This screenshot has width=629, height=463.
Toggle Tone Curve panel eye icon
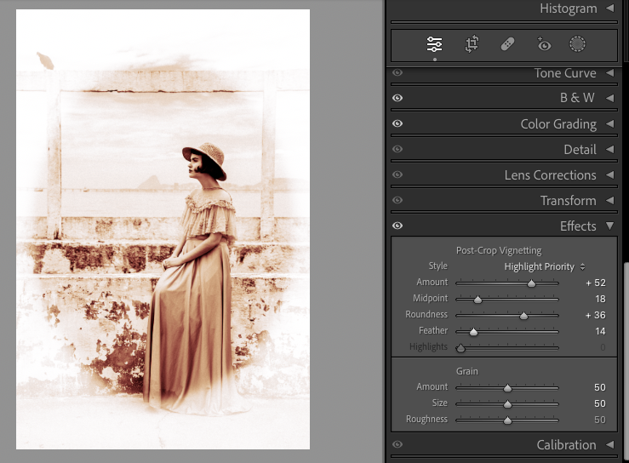pos(397,73)
